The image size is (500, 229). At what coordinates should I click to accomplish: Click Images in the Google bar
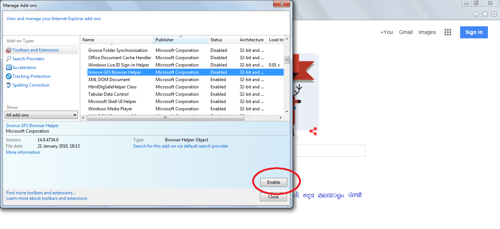[x=427, y=32]
